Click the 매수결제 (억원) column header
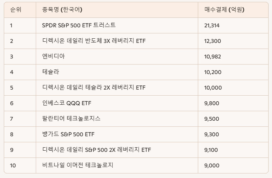272x178 pixels. pos(233,10)
